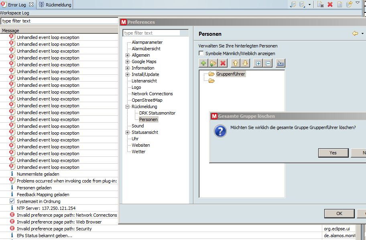Click the collapse all tree icon
This screenshot has width=366, height=240.
pyautogui.click(x=268, y=63)
